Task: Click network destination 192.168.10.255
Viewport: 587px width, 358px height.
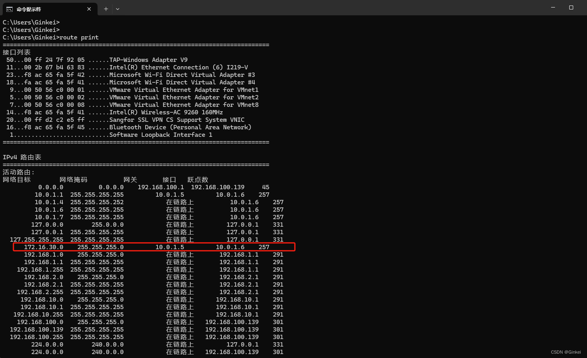Action: point(38,315)
